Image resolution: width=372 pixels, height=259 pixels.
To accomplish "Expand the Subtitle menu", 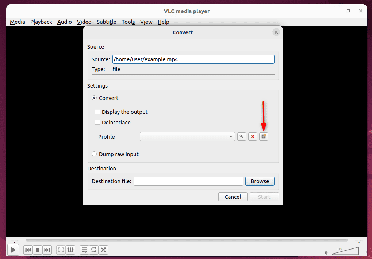I will point(106,22).
